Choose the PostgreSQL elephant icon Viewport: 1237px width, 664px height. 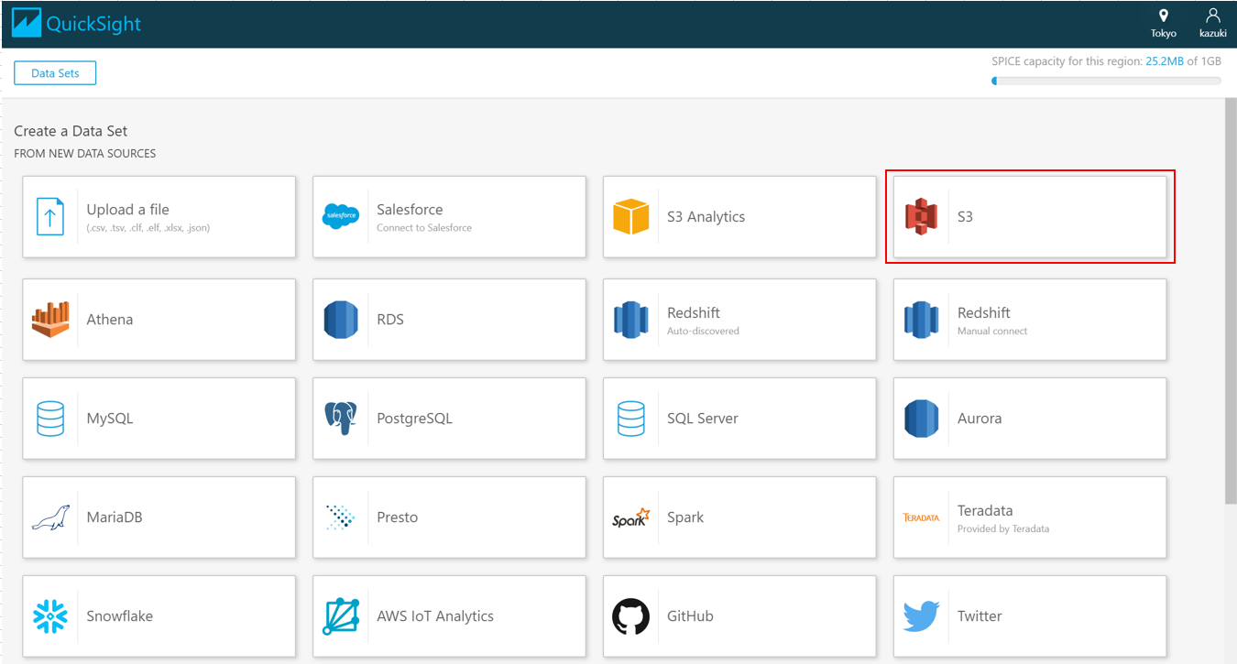coord(341,419)
